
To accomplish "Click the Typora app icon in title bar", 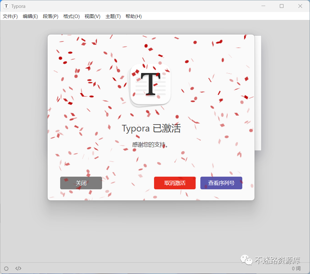I will pos(6,6).
